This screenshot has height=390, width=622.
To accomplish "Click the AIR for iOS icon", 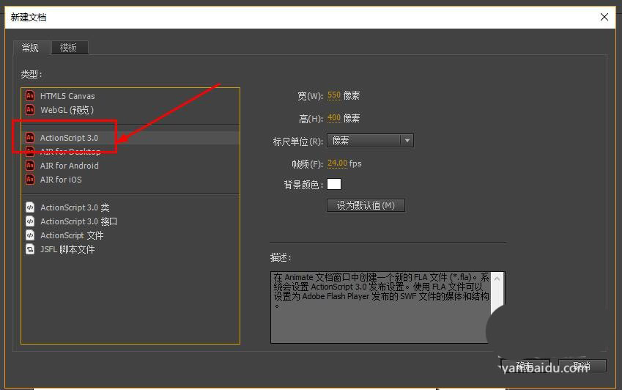I will click(30, 180).
